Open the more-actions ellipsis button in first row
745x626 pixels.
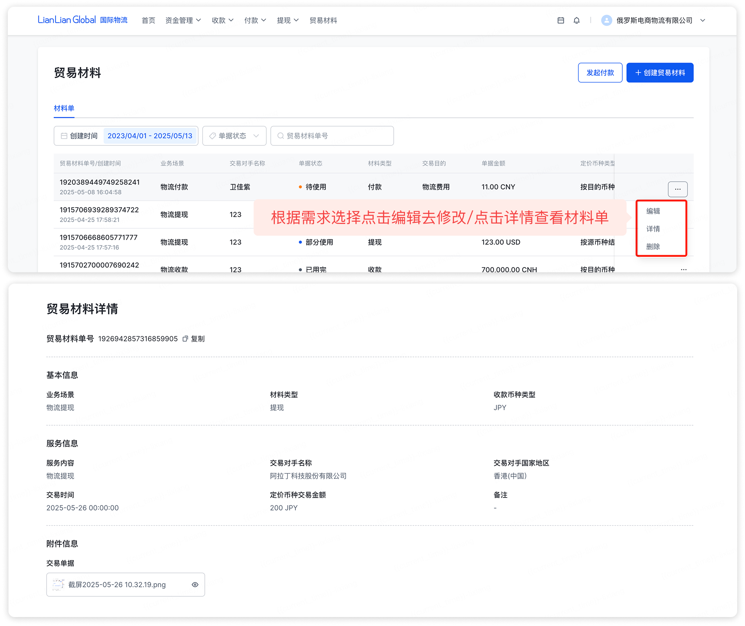[678, 189]
